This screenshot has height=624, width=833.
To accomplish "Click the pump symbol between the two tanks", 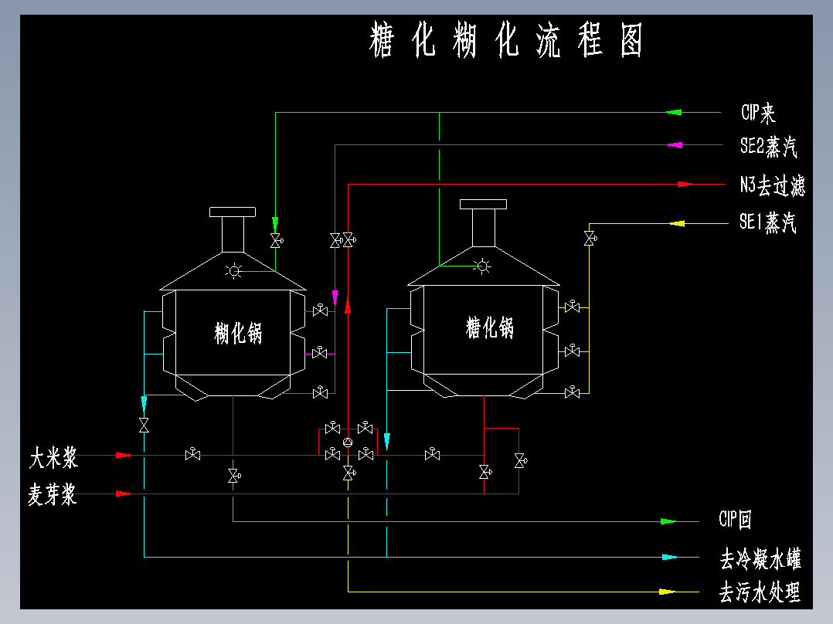I will click(x=348, y=442).
